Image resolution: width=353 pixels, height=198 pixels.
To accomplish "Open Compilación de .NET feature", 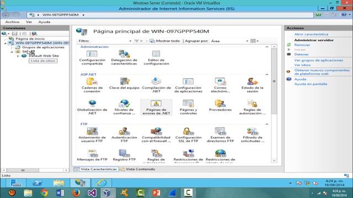I will point(156,85).
